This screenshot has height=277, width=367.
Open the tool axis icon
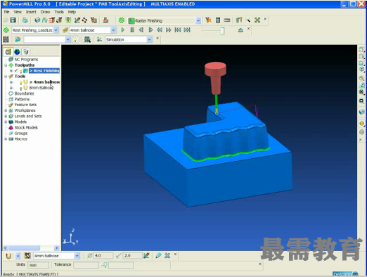coord(59,20)
